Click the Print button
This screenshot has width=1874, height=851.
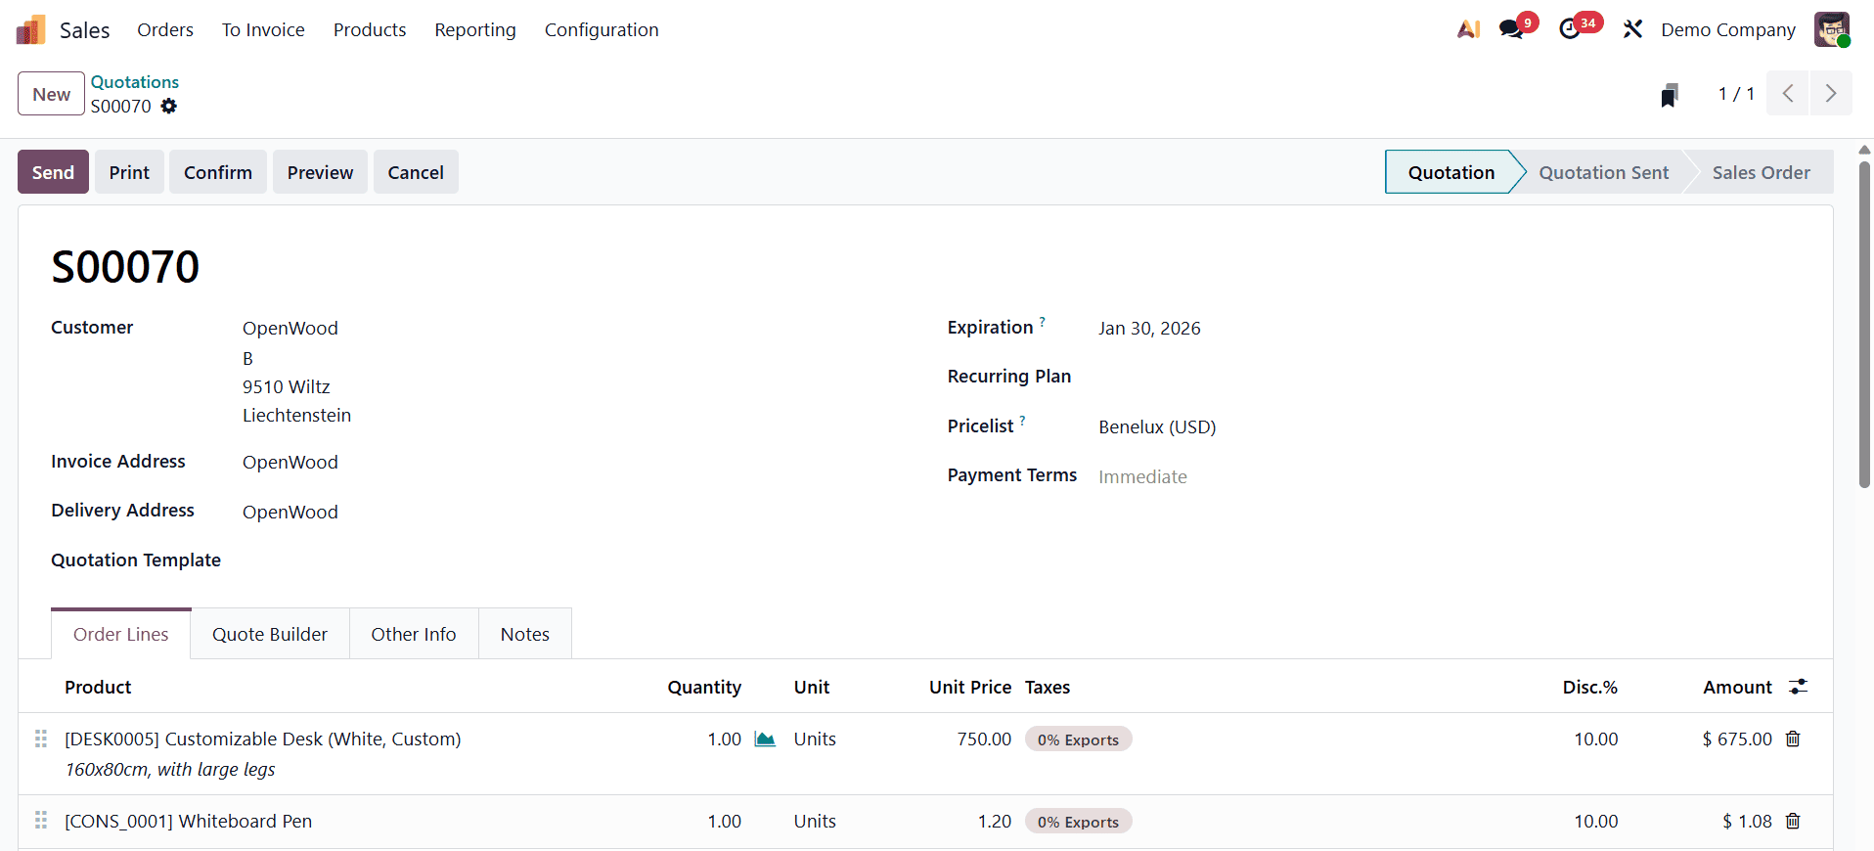129,172
